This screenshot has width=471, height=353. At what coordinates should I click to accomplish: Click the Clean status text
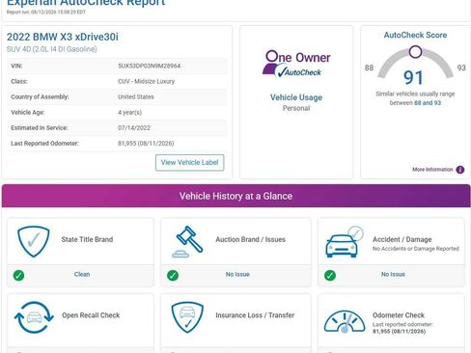[82, 274]
